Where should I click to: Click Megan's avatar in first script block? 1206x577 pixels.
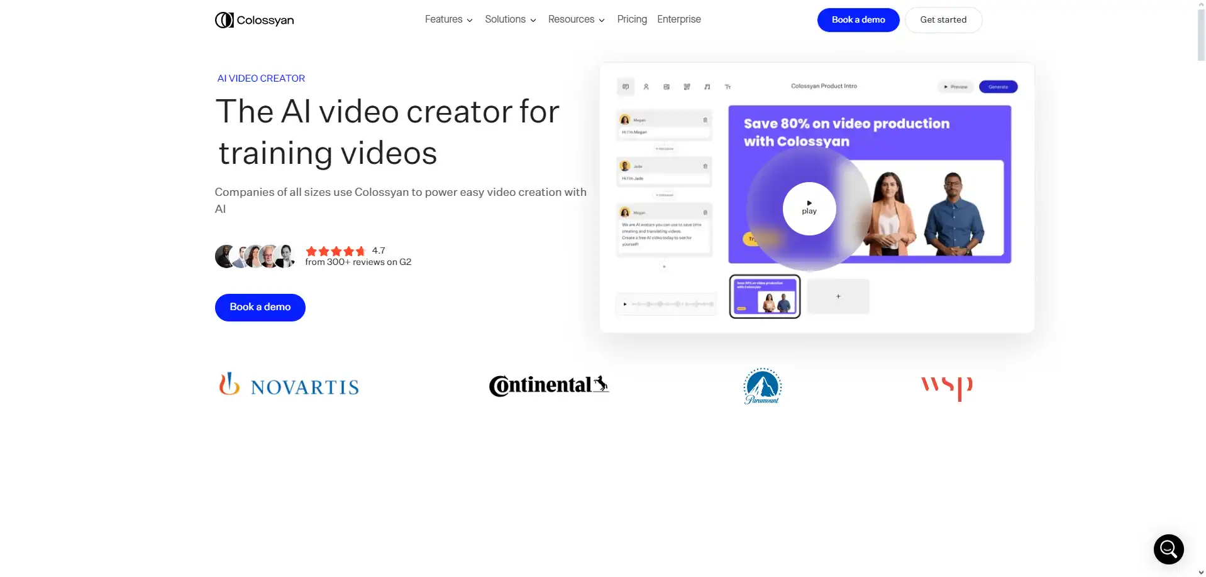click(x=625, y=120)
